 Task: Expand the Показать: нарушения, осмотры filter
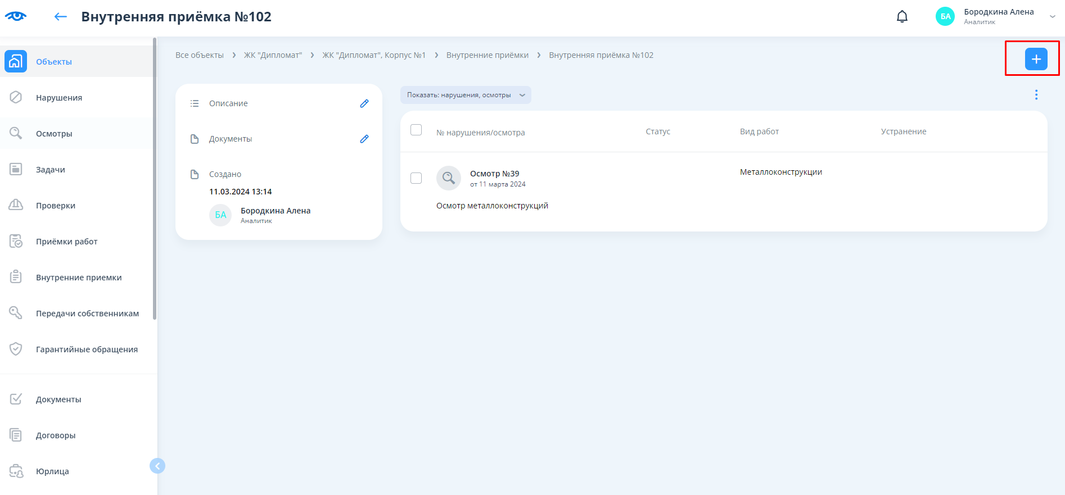pos(465,95)
